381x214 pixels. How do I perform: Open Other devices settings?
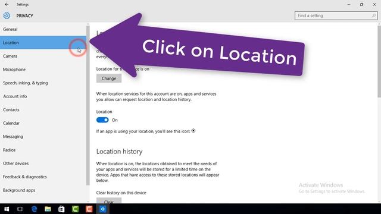(x=43, y=163)
